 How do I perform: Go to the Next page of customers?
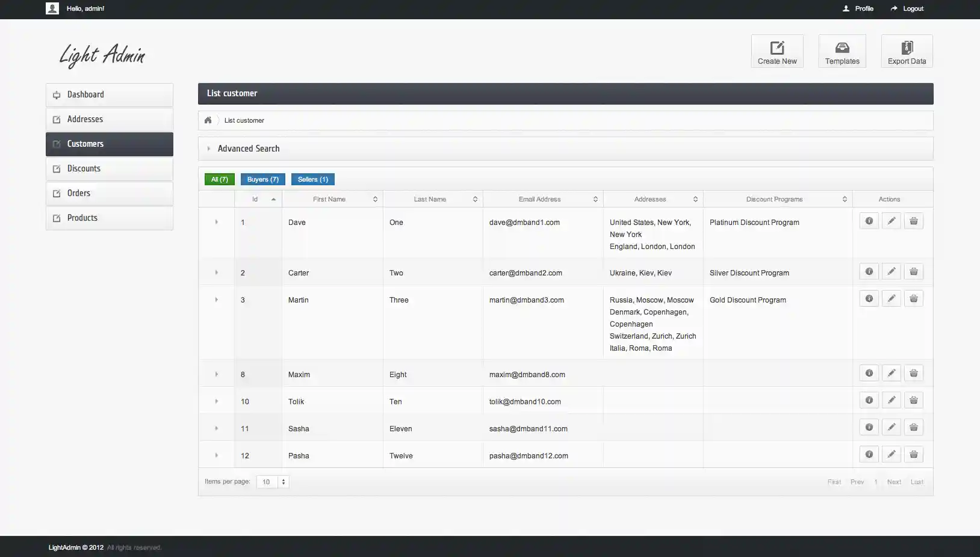click(895, 482)
